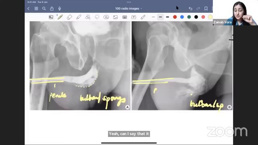The height and width of the screenshot is (145, 258).
Task: Activate the laser pointer tool
Action: click(143, 17)
